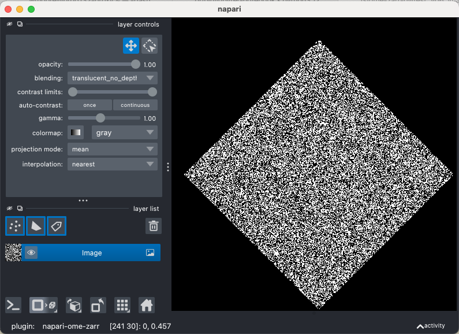Click the image type icon on Image layer
Image resolution: width=459 pixels, height=334 pixels.
pos(150,253)
